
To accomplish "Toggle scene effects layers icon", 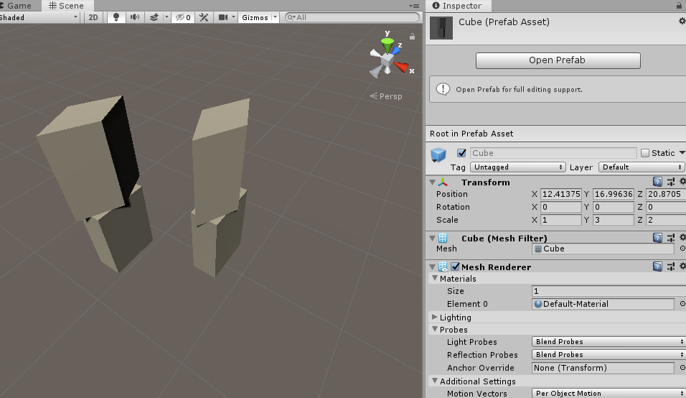I will [154, 17].
